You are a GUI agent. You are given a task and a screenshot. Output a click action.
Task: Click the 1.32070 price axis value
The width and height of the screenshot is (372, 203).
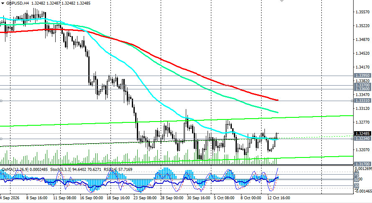point(363,150)
